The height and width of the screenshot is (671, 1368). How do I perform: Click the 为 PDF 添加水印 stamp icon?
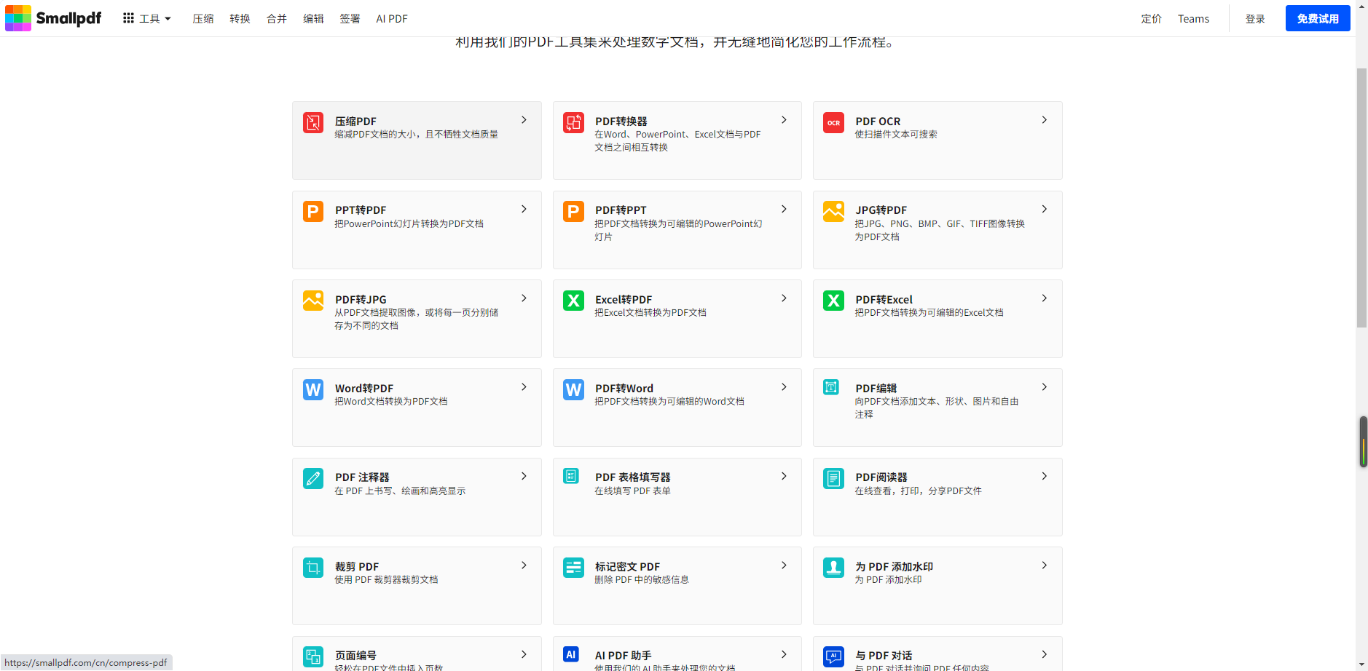pyautogui.click(x=833, y=568)
